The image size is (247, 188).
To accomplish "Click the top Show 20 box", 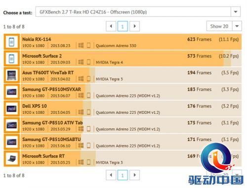I will click(219, 26).
